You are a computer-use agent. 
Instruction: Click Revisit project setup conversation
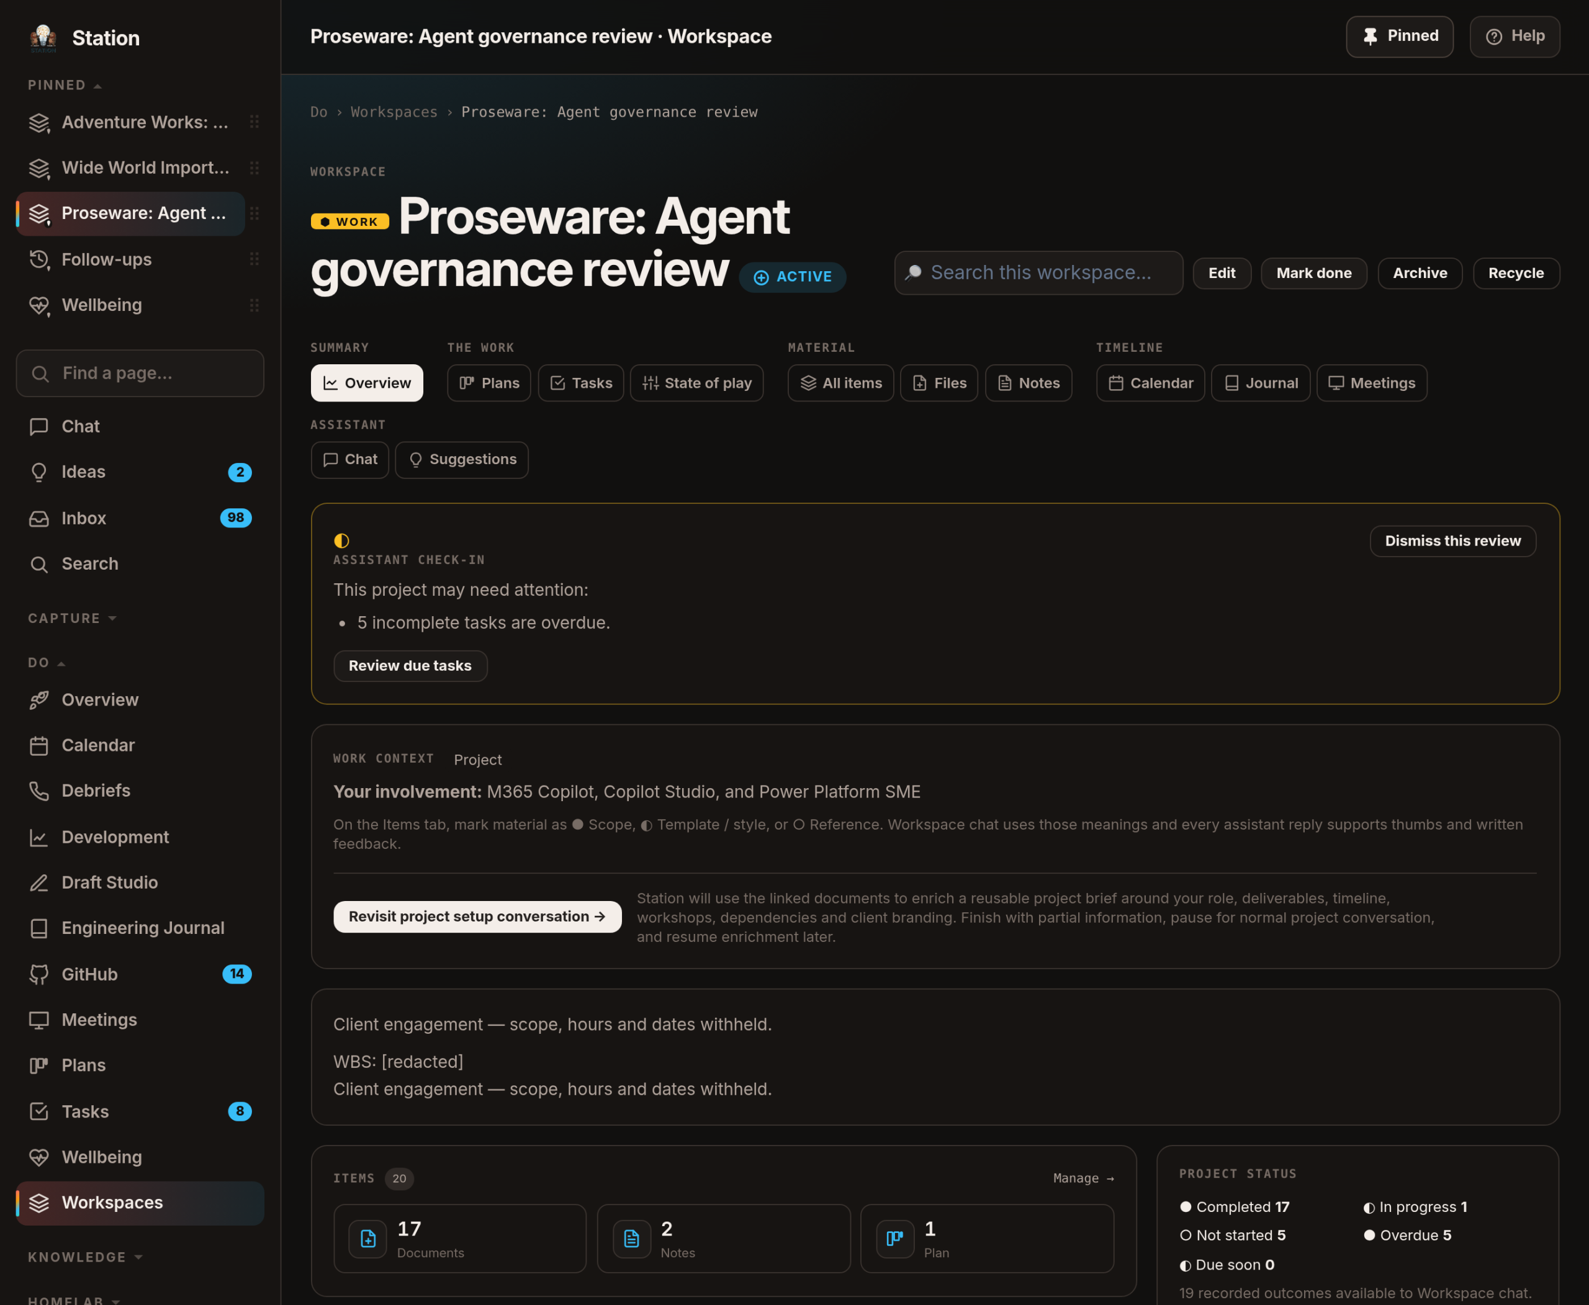[x=477, y=917]
